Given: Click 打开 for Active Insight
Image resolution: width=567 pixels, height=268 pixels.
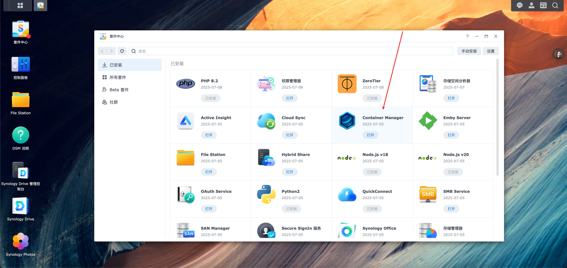Looking at the screenshot, I should click(209, 135).
